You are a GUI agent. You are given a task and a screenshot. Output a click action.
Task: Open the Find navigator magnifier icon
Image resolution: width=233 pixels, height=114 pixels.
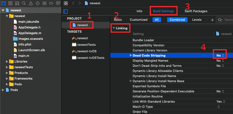[x=24, y=3]
